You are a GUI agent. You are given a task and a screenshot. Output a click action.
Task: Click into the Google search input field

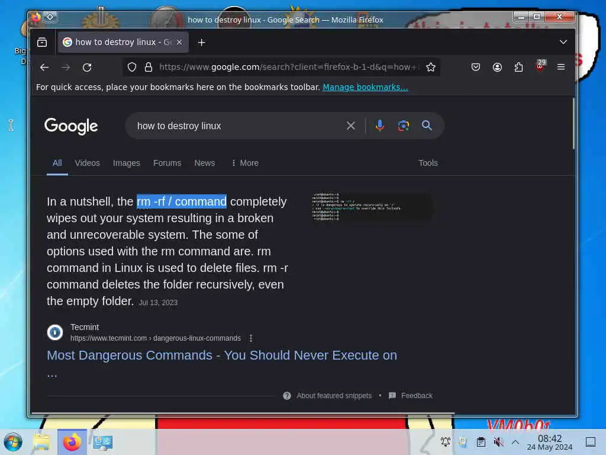[x=238, y=126]
